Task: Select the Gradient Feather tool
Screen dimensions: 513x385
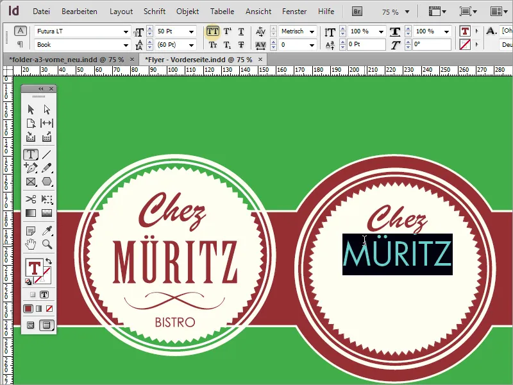Action: [x=47, y=213]
